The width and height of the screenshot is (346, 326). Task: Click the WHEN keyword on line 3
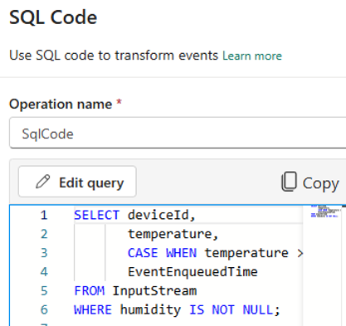tap(181, 253)
